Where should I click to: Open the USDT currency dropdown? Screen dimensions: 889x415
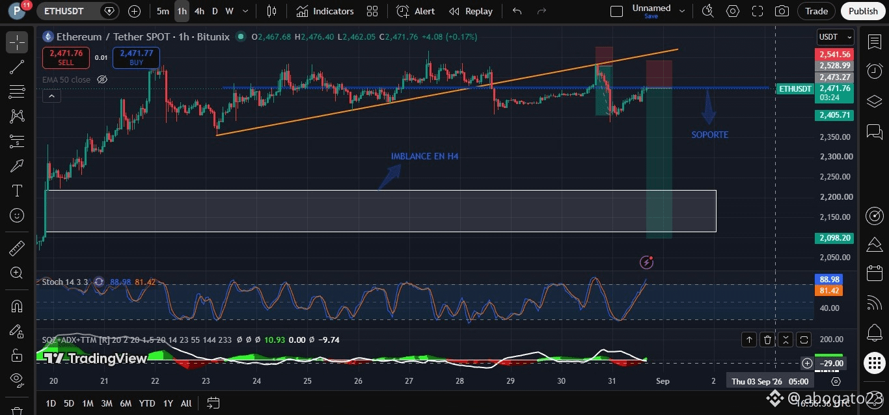click(835, 37)
